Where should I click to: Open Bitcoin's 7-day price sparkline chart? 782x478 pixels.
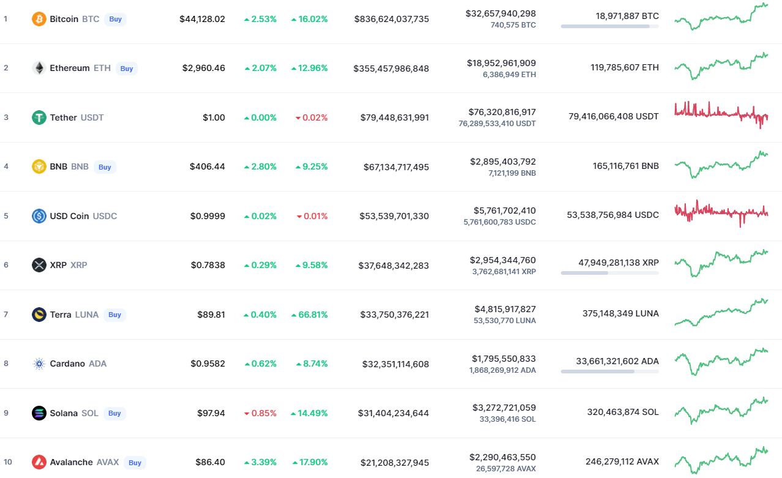tap(721, 17)
